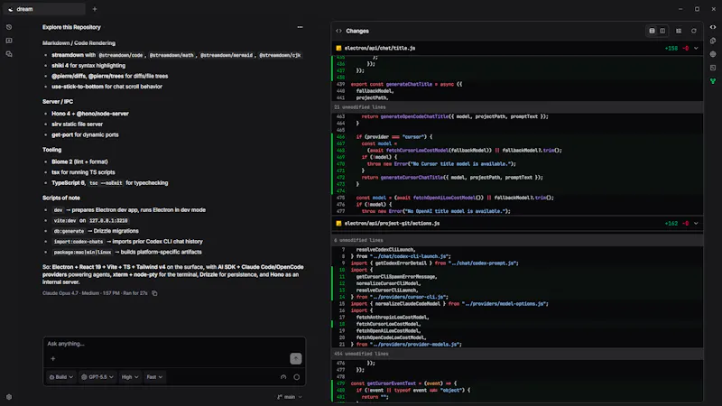Open settings gear at bottom left
Image resolution: width=722 pixels, height=406 pixels.
(9, 397)
